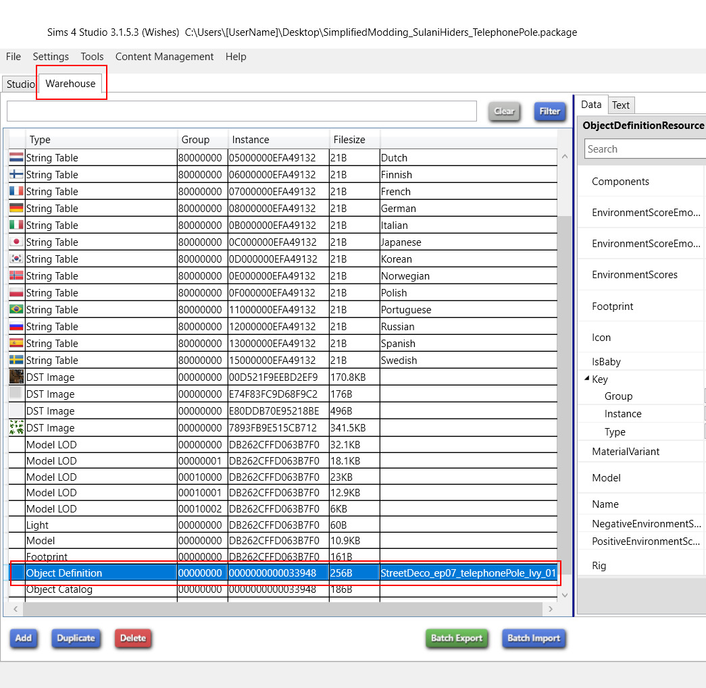Click the warehouse filter text field
This screenshot has width=706, height=688.
tap(242, 111)
